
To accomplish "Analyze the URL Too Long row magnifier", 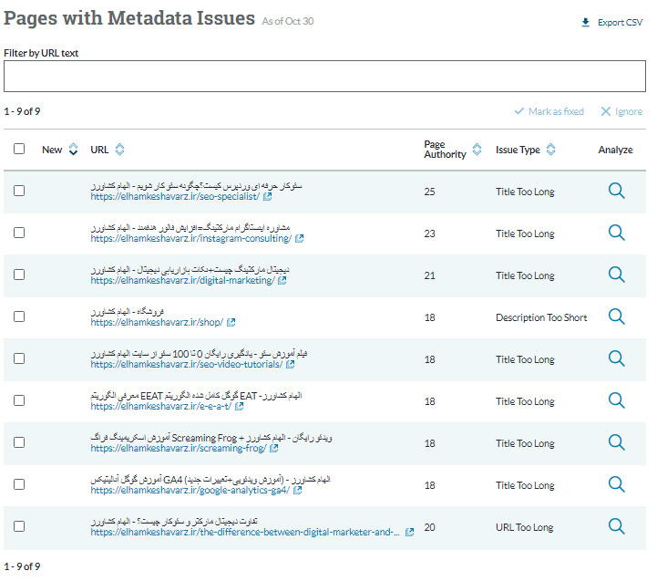I will (x=617, y=527).
